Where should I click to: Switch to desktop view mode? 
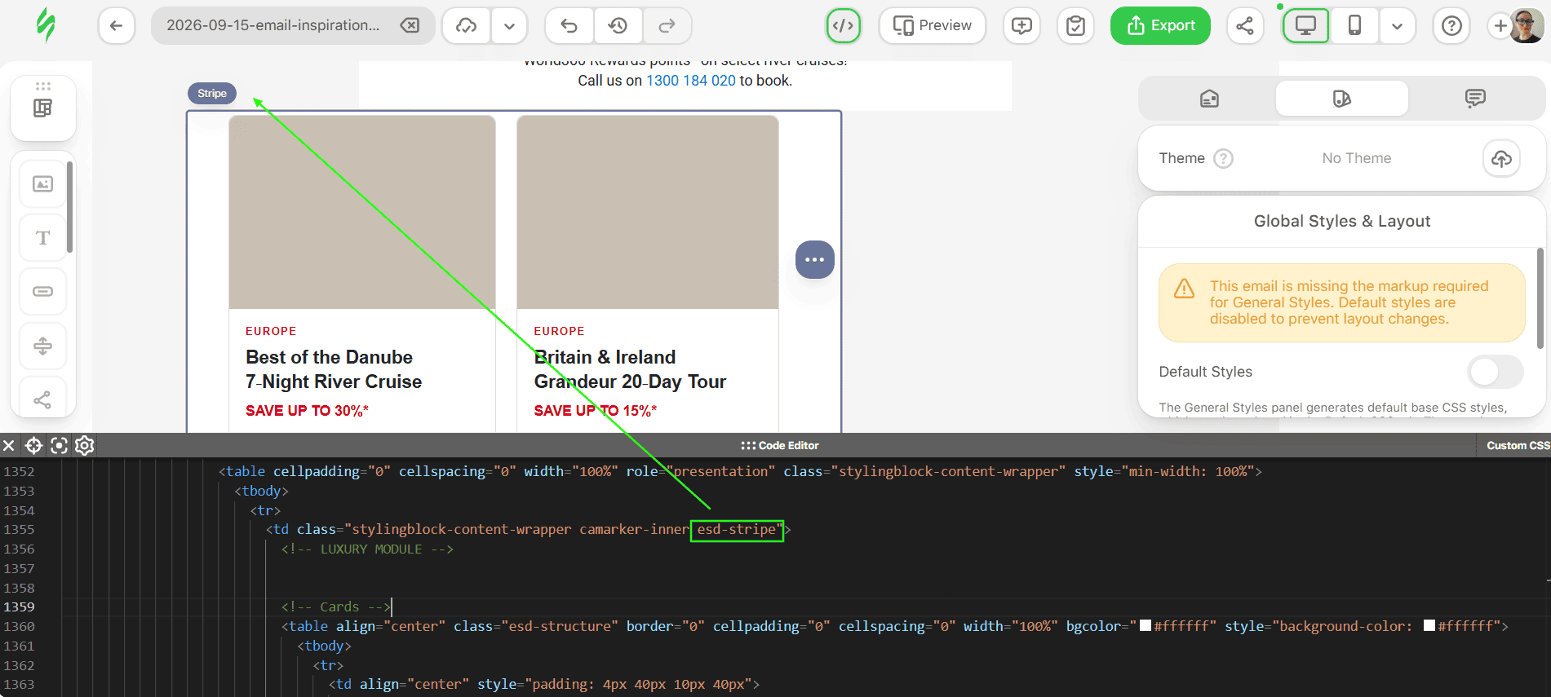click(1305, 26)
